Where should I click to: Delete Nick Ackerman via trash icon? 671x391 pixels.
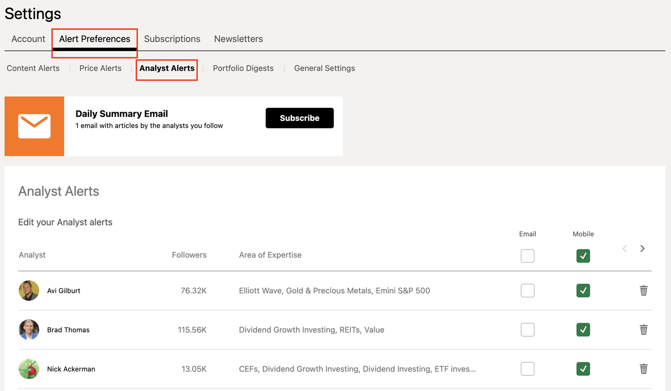tap(644, 369)
